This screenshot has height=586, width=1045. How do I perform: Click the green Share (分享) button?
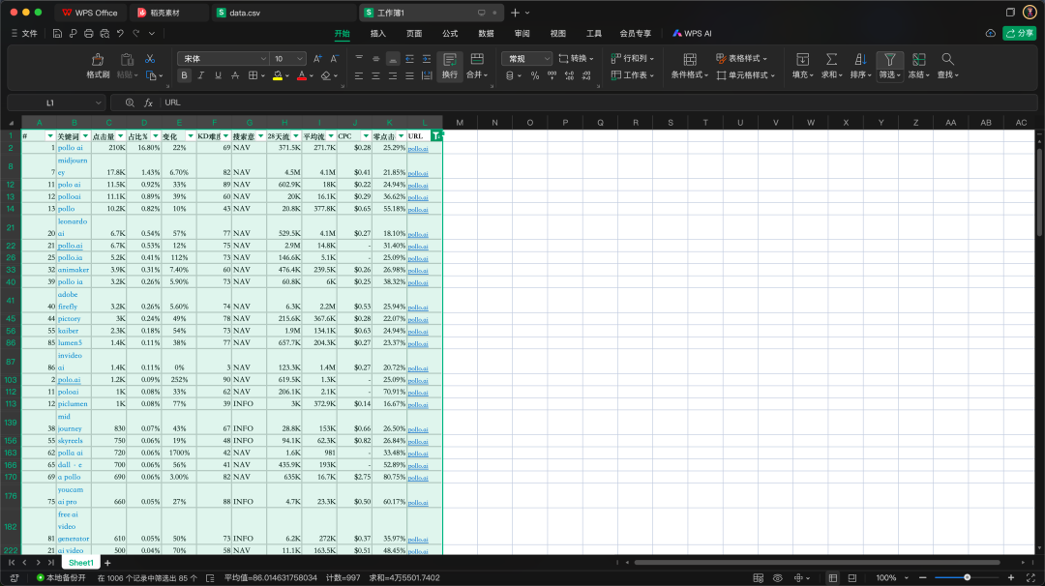[x=1020, y=33]
